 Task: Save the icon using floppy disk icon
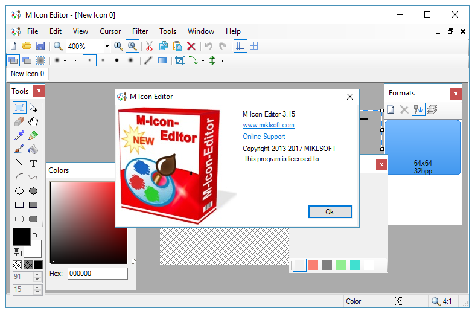click(x=40, y=46)
